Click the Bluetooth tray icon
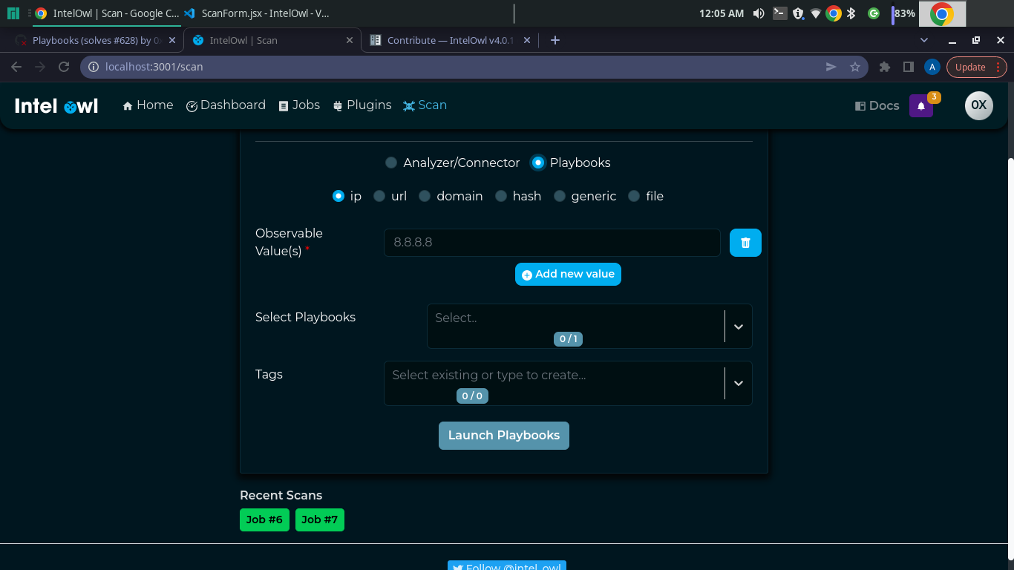The image size is (1014, 570). pyautogui.click(x=851, y=13)
